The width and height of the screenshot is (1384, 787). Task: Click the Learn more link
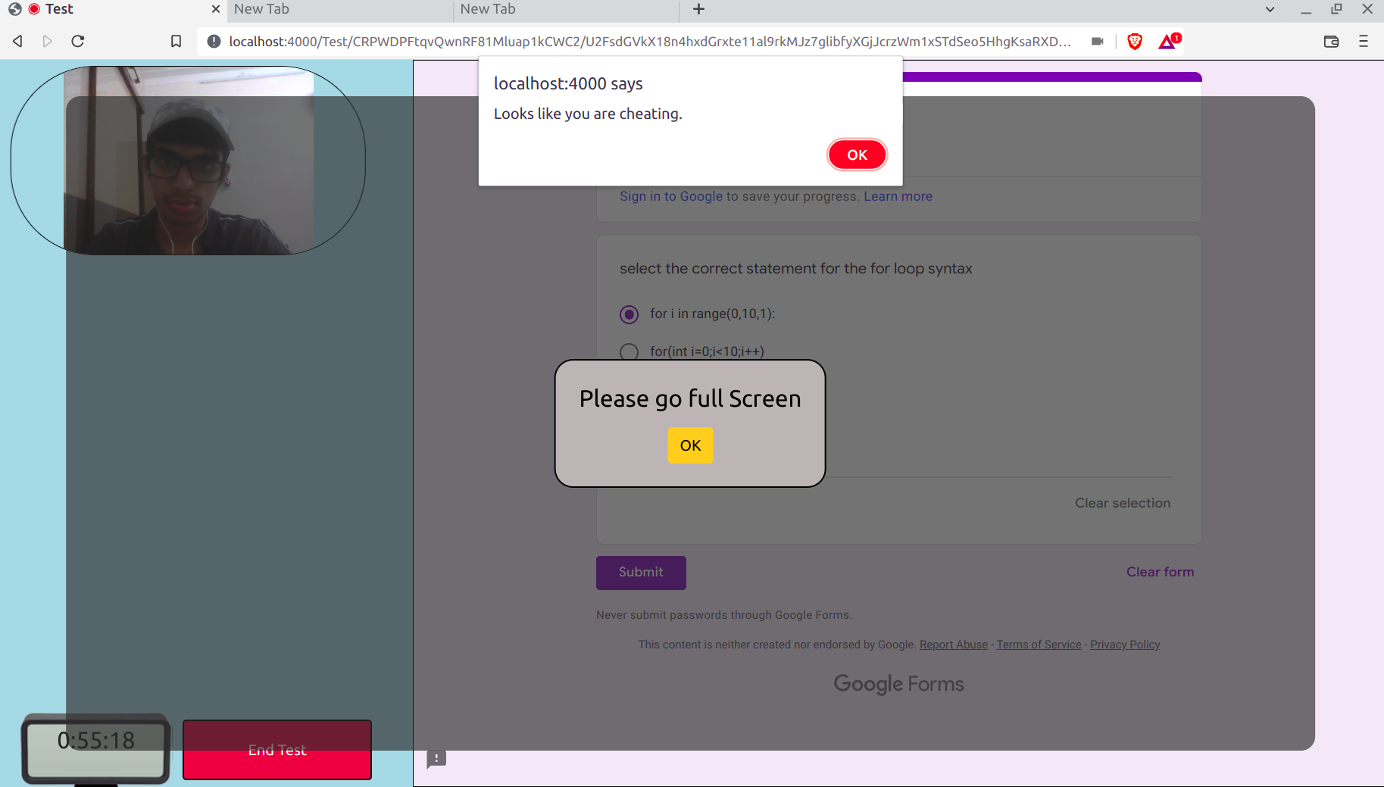(898, 196)
